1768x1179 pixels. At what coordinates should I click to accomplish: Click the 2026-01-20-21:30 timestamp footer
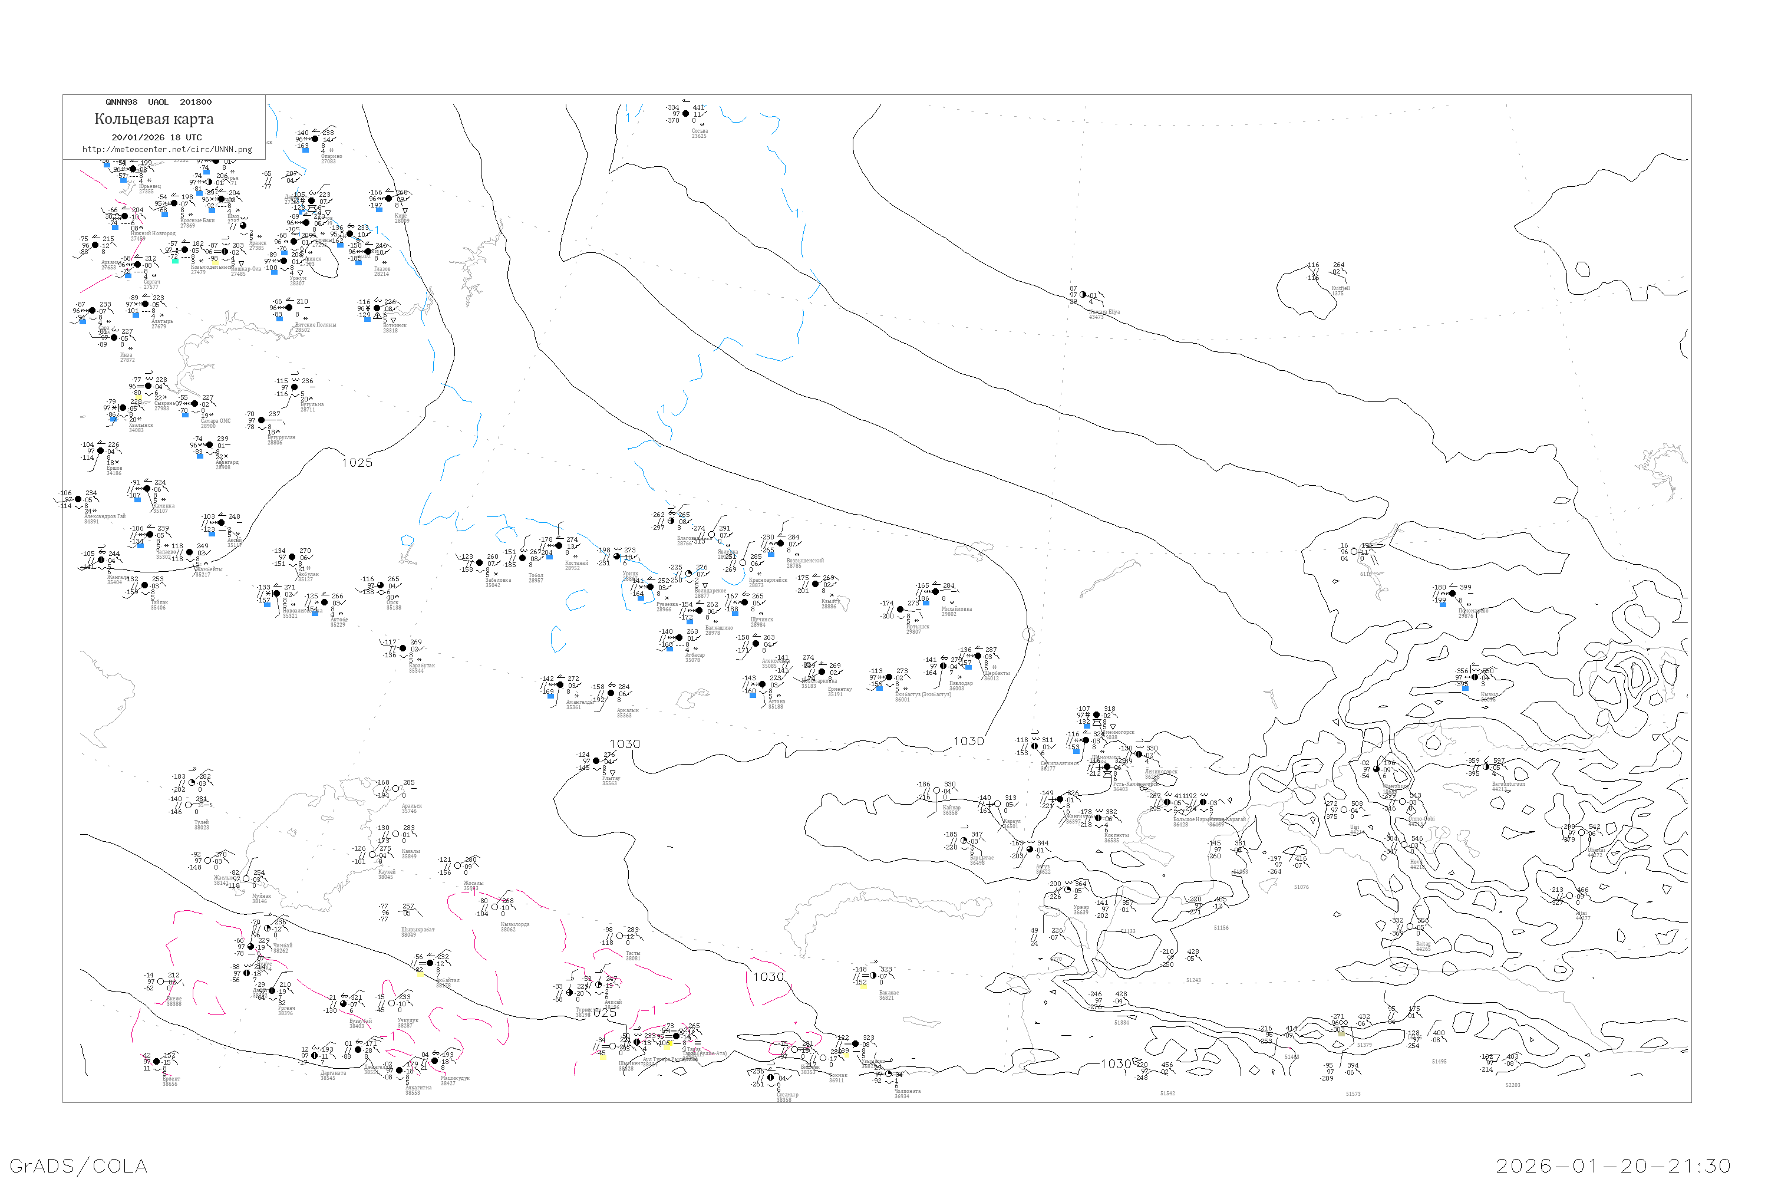tap(1613, 1165)
